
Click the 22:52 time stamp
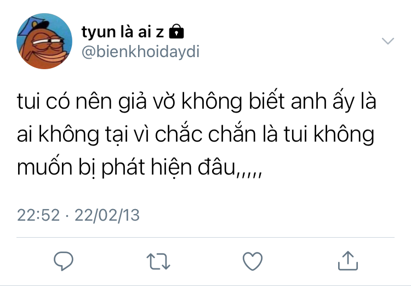[x=38, y=215]
